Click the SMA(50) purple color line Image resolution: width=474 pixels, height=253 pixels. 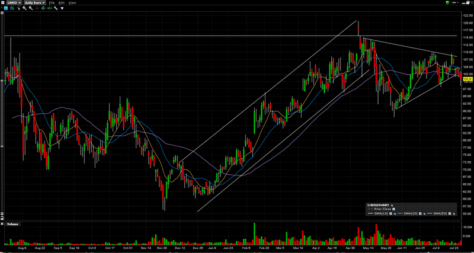pos(430,213)
